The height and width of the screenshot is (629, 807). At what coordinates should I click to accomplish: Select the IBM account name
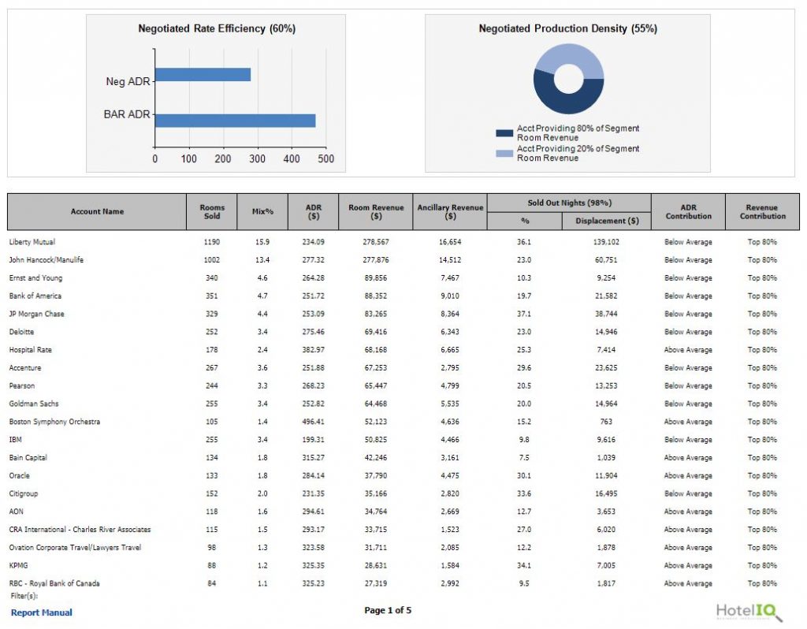[x=16, y=440]
